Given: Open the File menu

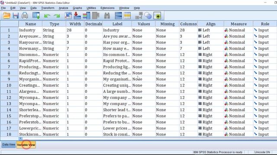Looking at the screenshot, I should [x=3, y=8].
